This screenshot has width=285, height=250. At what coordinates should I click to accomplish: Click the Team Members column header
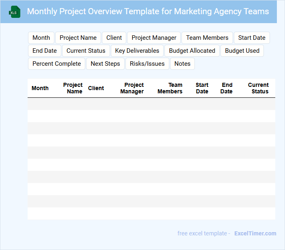pos(170,88)
